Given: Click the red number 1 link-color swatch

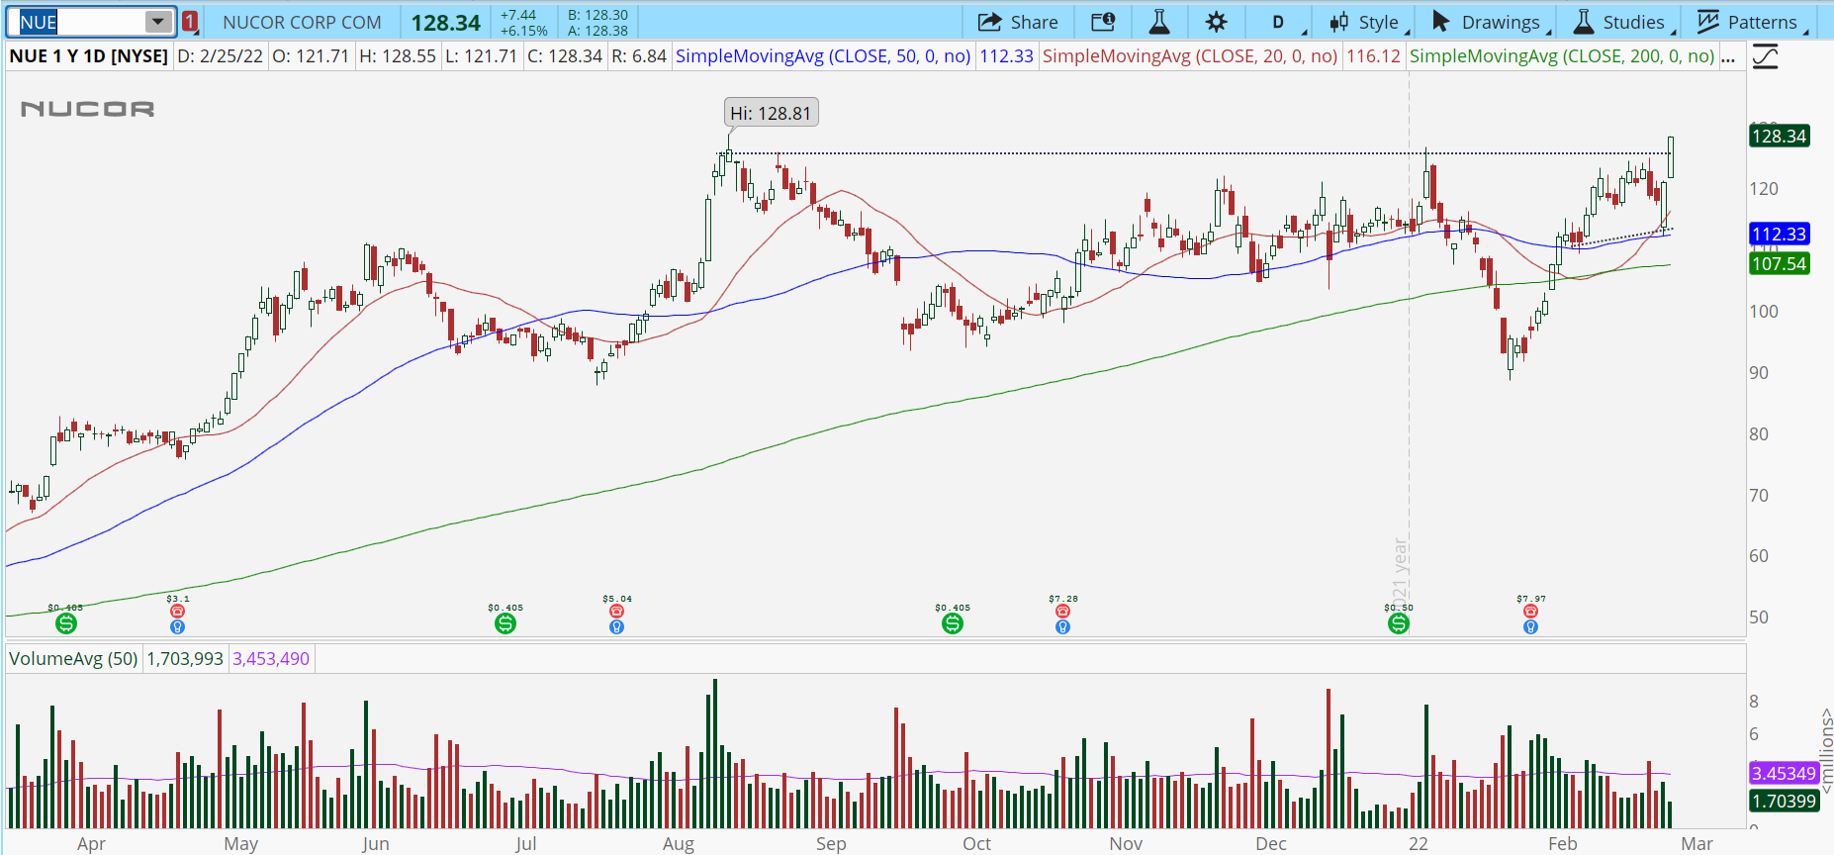Looking at the screenshot, I should tap(190, 22).
